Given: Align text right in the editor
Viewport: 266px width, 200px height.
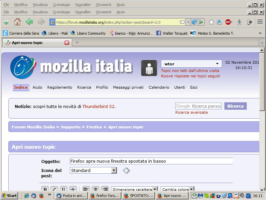Looking at the screenshot, I should [105, 189].
